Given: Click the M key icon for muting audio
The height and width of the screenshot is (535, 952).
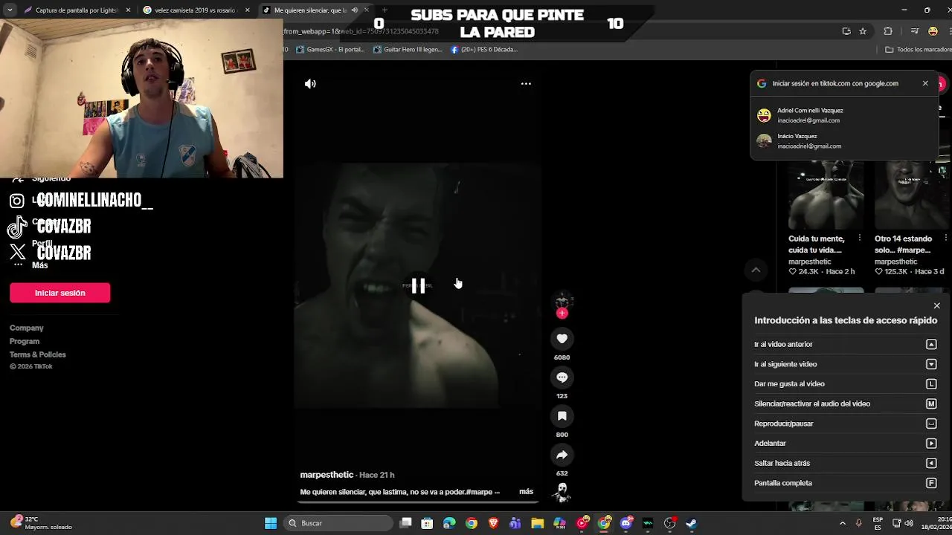Looking at the screenshot, I should [931, 403].
